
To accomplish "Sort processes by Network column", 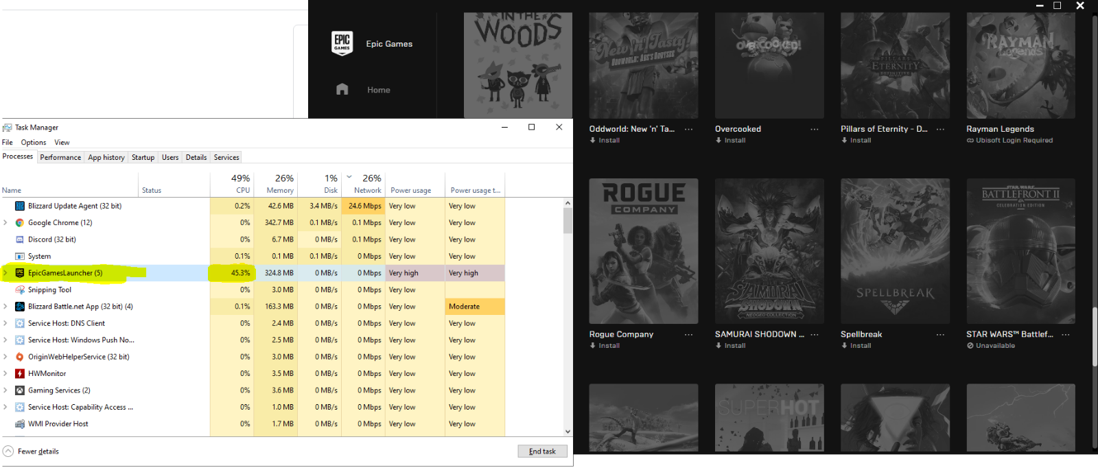I will click(363, 183).
